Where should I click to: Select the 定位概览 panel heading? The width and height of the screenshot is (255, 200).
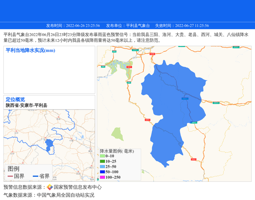click(15, 100)
